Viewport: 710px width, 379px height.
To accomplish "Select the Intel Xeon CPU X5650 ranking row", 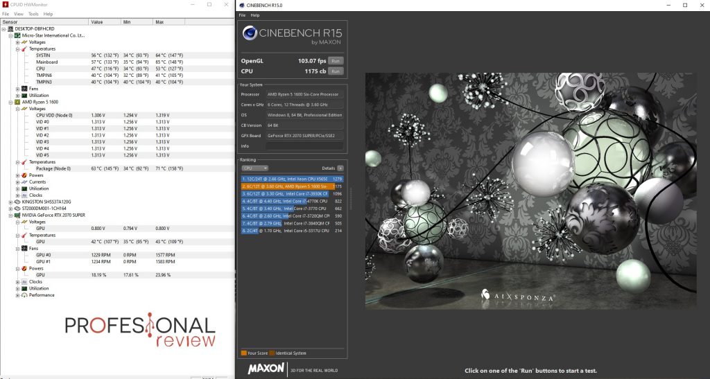I will tap(292, 179).
